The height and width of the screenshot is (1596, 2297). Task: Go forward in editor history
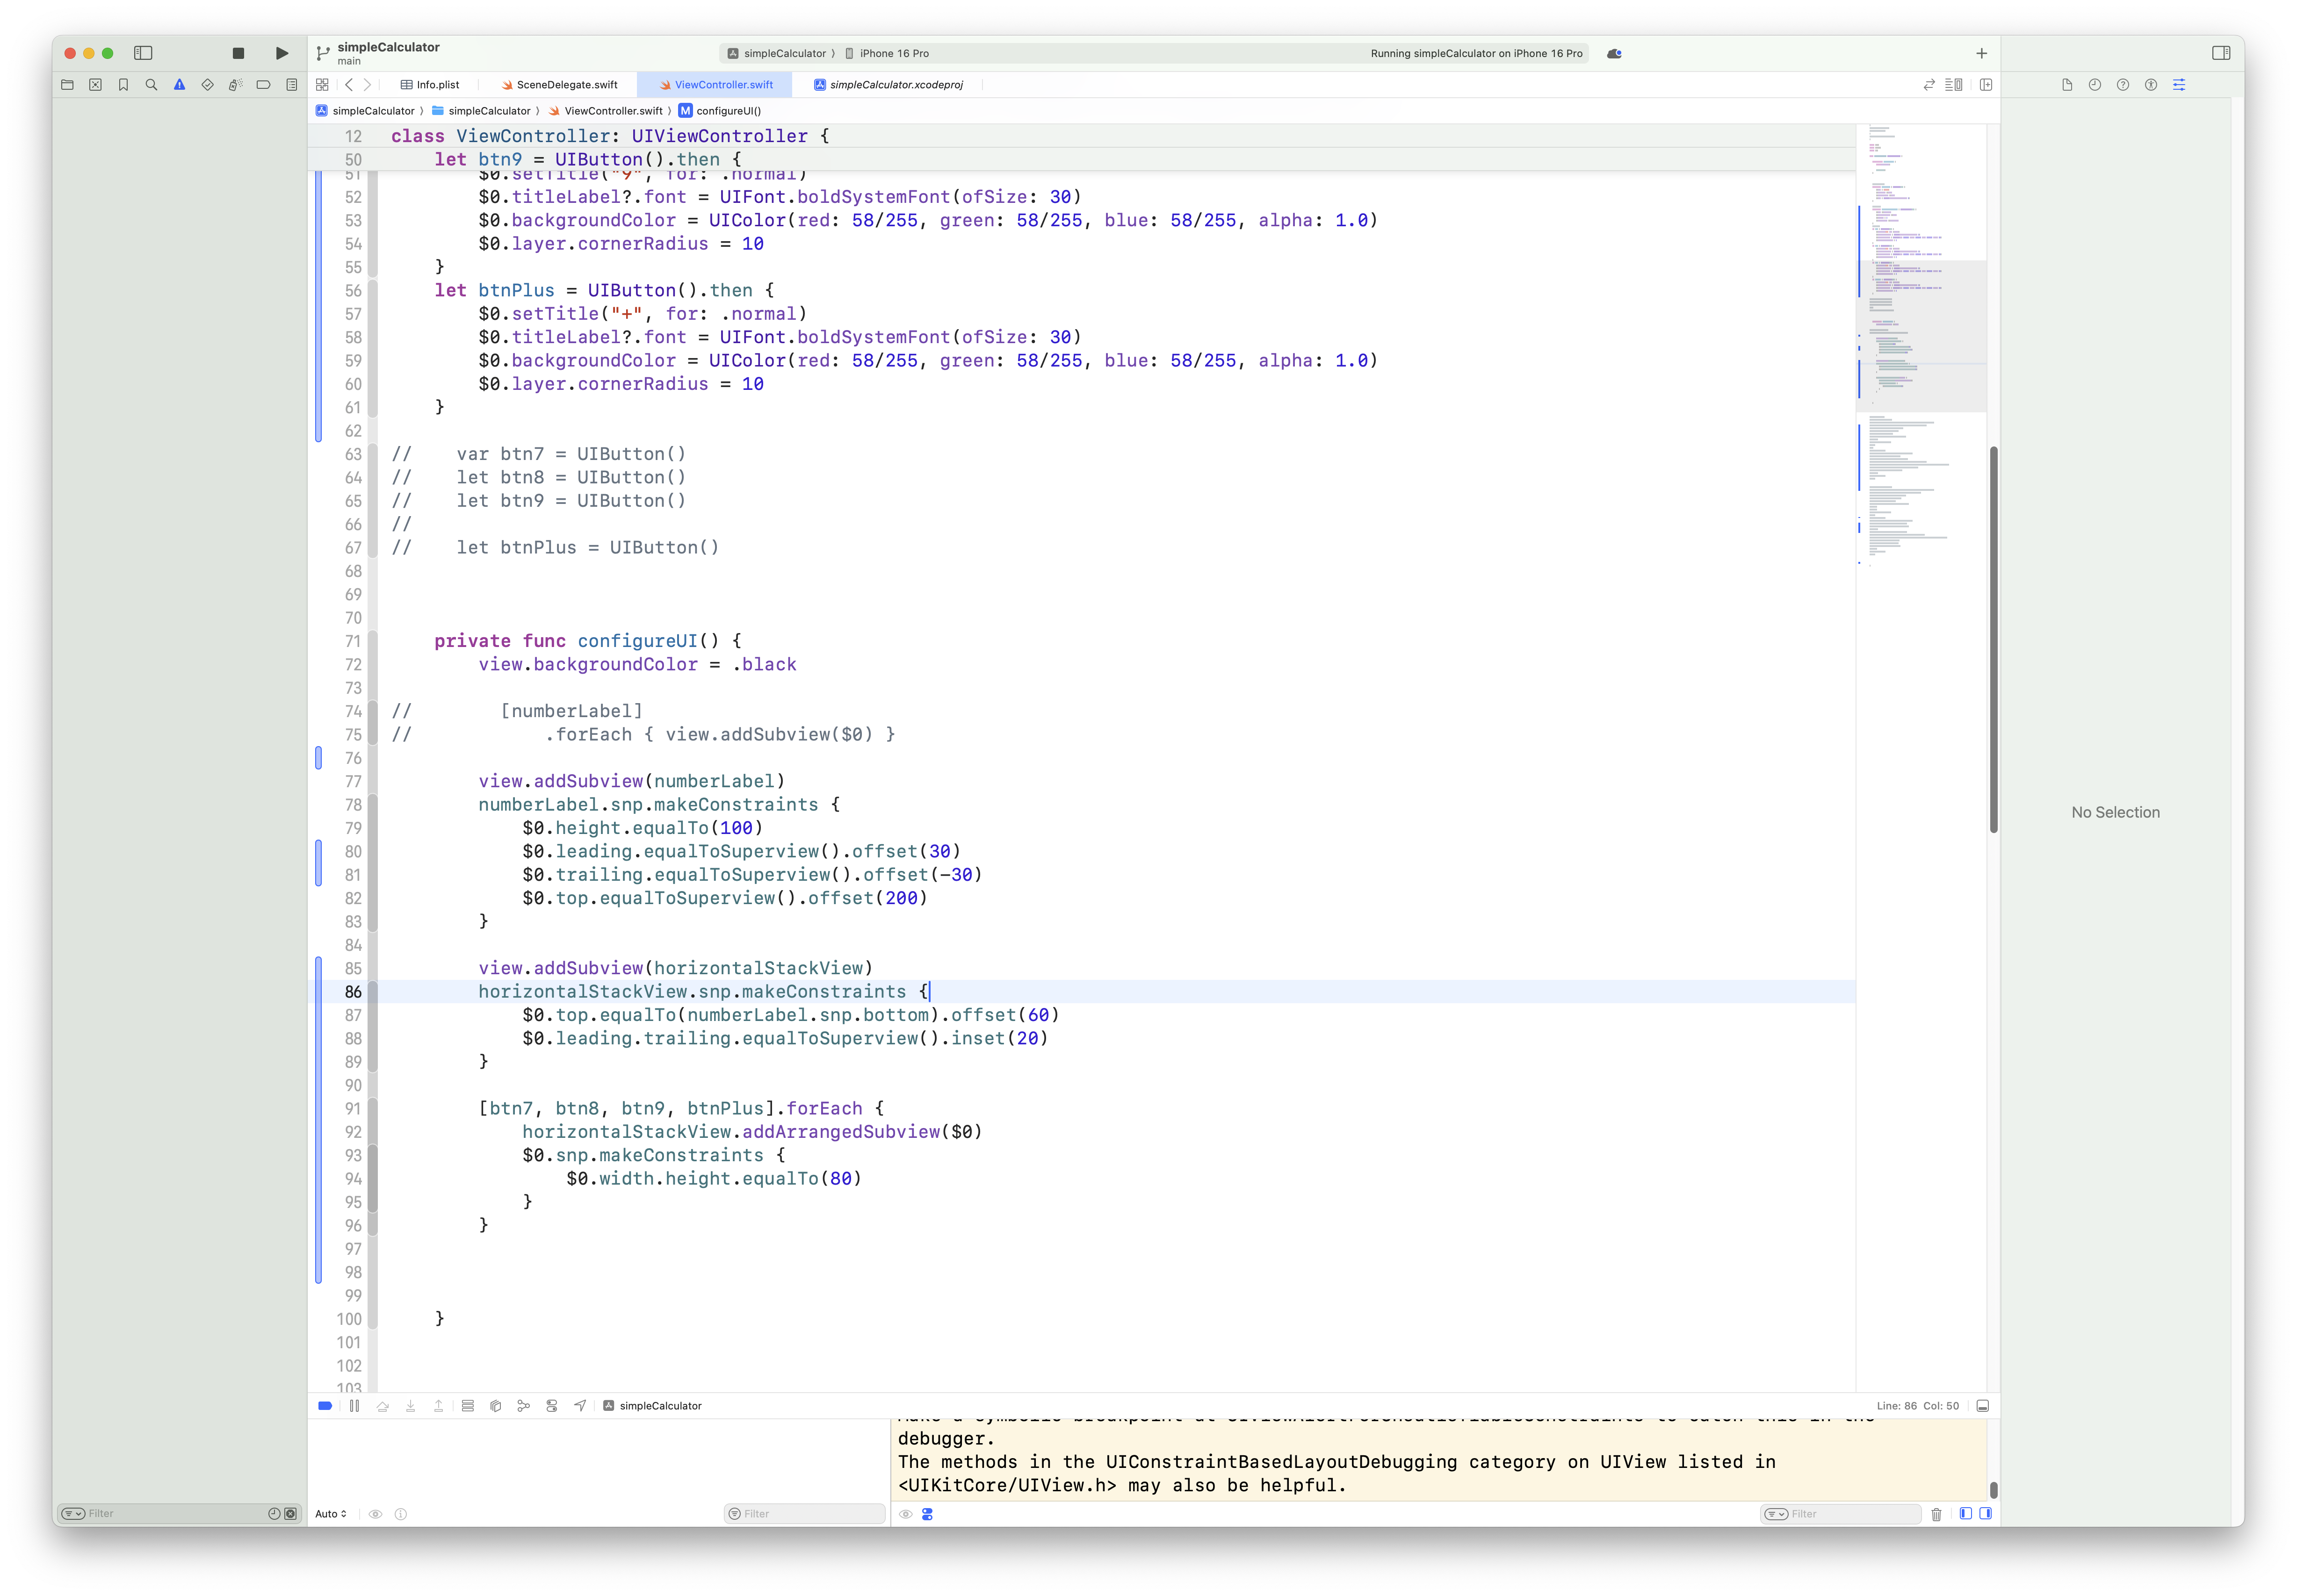pos(368,85)
